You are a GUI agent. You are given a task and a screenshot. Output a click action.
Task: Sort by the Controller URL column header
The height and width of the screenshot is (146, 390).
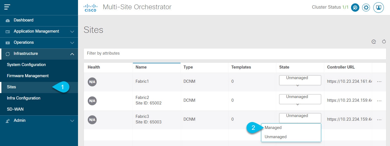click(341, 67)
